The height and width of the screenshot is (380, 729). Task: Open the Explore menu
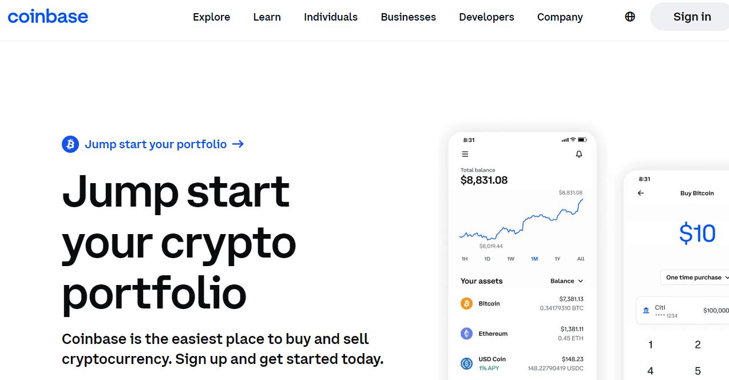point(211,17)
